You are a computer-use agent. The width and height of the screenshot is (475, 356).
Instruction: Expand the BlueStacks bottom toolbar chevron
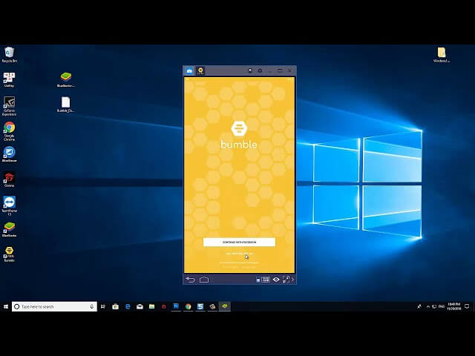(292, 280)
